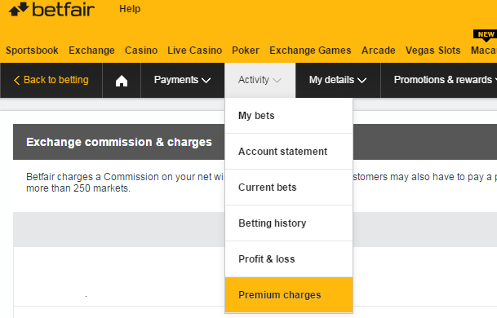Screen dimensions: 497x318
Task: Click the Back to betting arrow
Action: tap(17, 80)
